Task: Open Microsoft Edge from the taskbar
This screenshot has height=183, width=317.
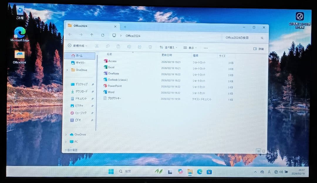Action: click(x=200, y=171)
